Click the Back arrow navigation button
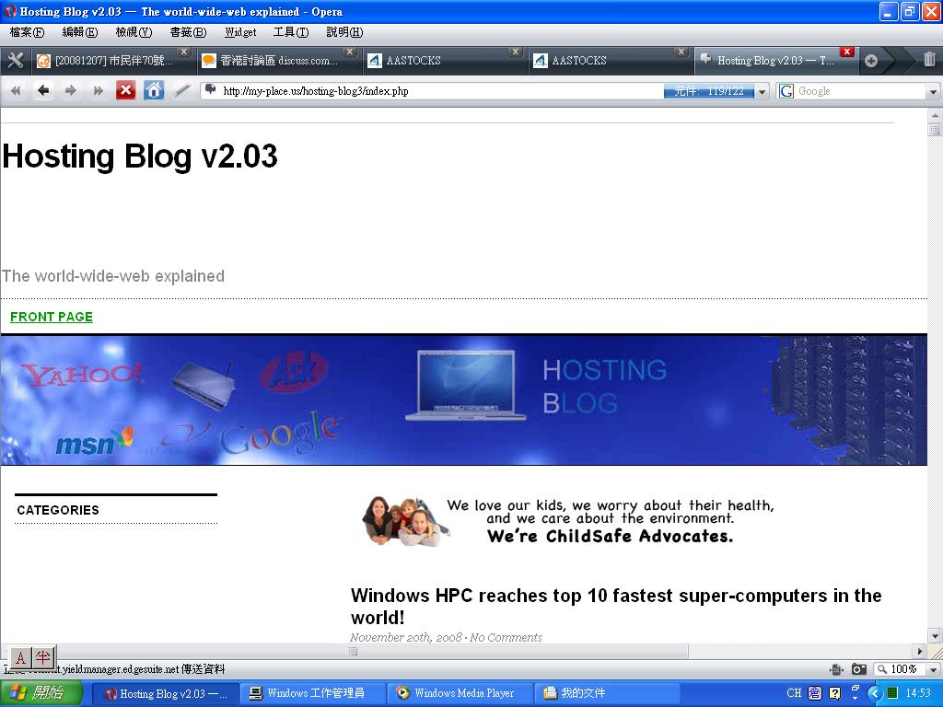The image size is (943, 707). [x=43, y=90]
